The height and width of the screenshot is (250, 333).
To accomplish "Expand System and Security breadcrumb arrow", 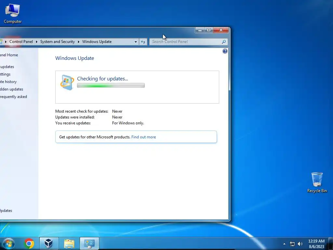I will point(36,42).
